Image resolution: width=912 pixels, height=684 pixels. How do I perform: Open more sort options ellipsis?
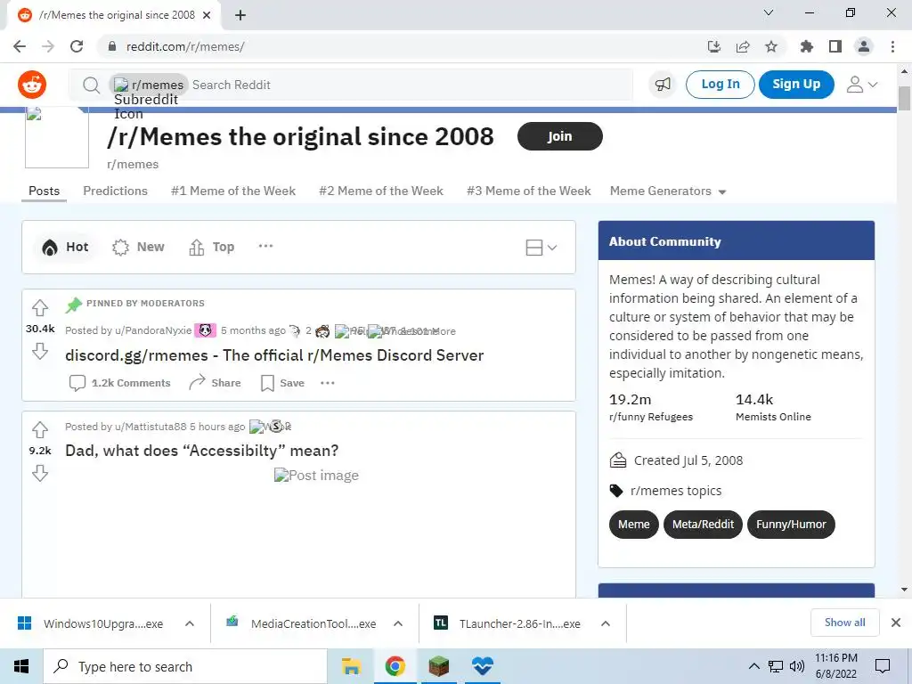[x=265, y=246]
